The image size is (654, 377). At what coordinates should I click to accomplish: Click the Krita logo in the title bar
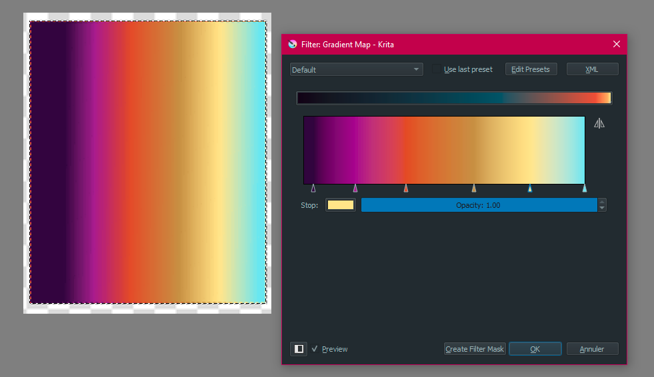(x=293, y=45)
